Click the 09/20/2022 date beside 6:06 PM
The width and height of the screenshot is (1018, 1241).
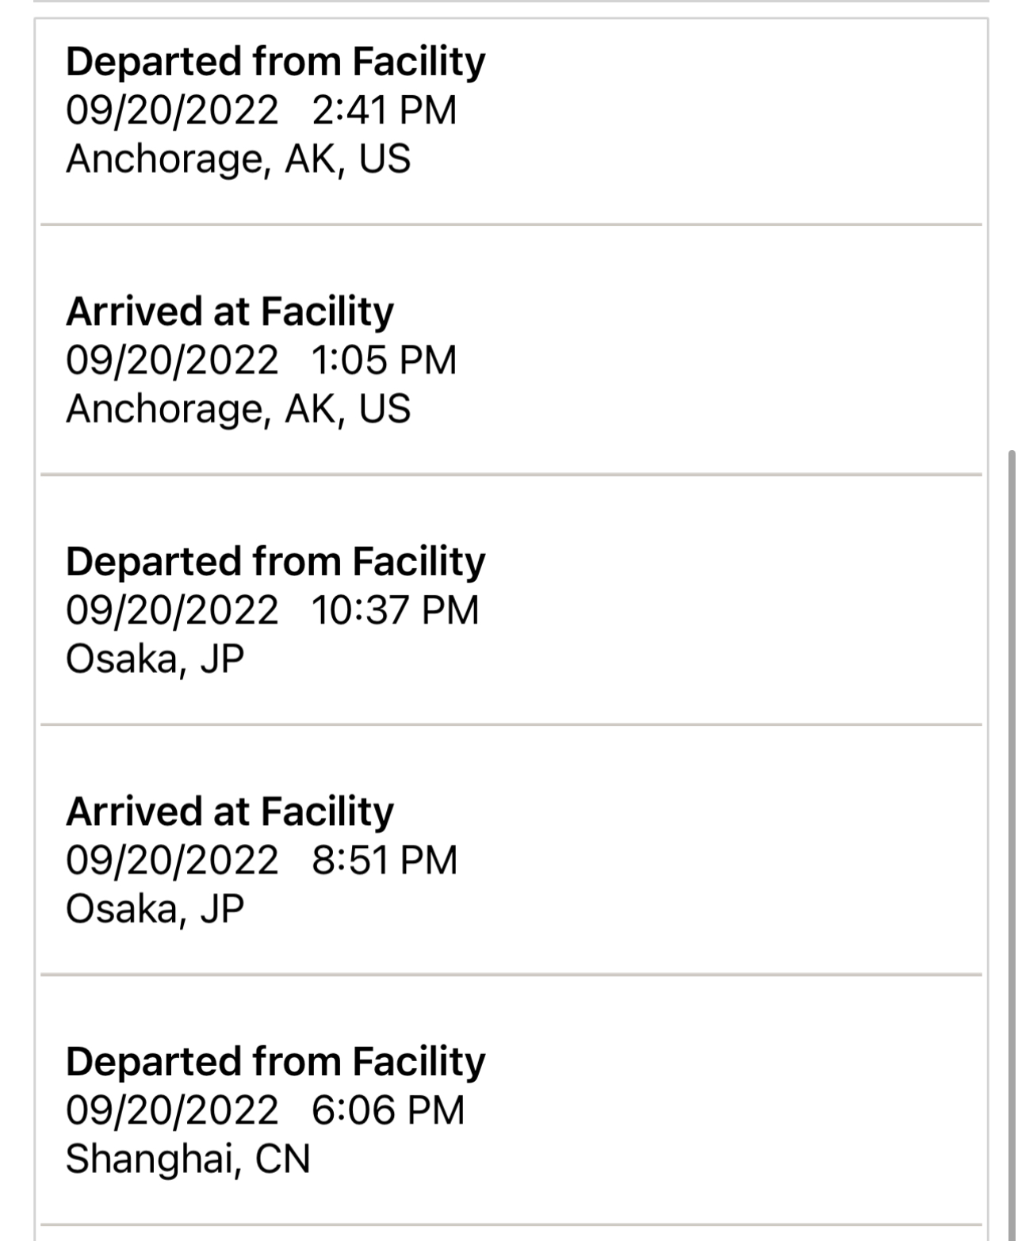(172, 1110)
